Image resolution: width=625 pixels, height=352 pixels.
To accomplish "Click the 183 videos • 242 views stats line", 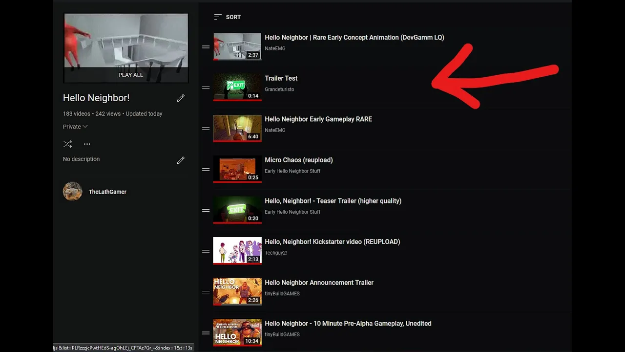I will (x=113, y=114).
